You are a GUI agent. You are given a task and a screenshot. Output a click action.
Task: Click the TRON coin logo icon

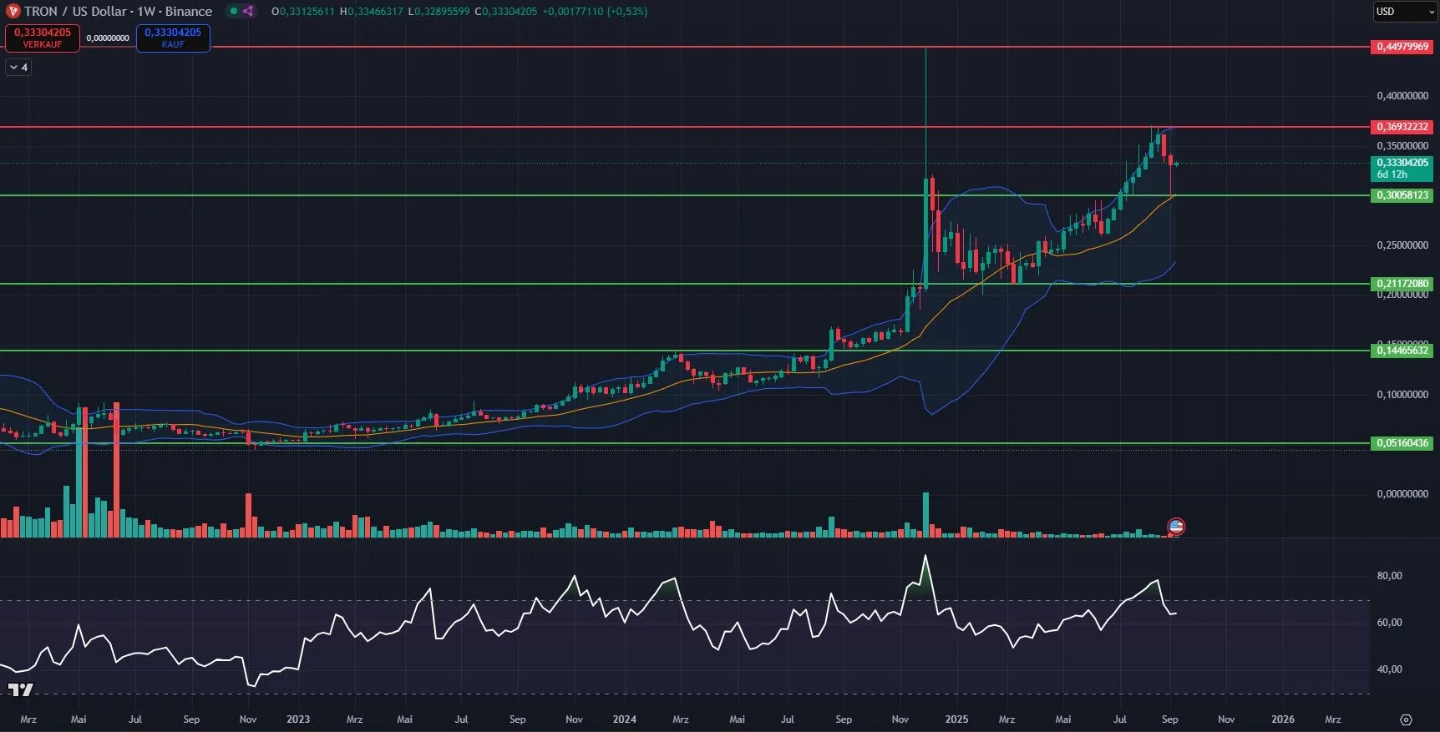pos(13,11)
